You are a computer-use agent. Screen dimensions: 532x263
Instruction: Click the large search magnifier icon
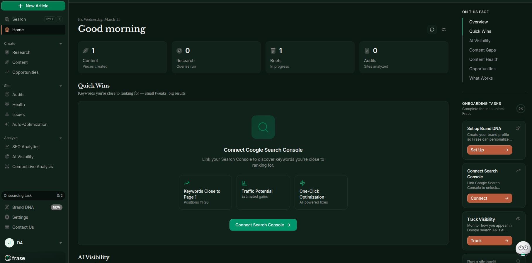(x=263, y=127)
